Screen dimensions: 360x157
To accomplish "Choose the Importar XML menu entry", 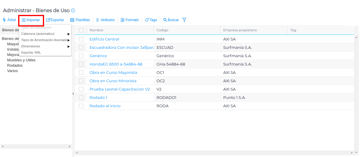I will pyautogui.click(x=31, y=52).
